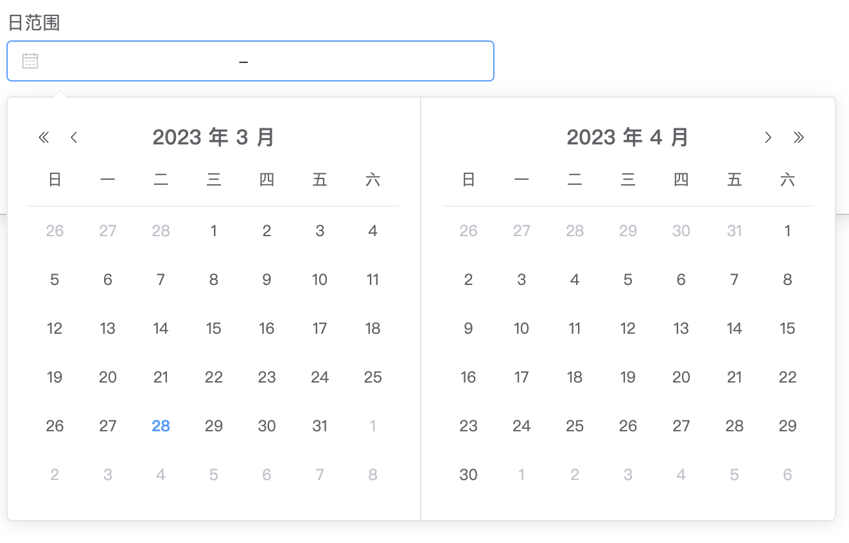Click the end date input field
The image size is (849, 543).
click(x=366, y=61)
